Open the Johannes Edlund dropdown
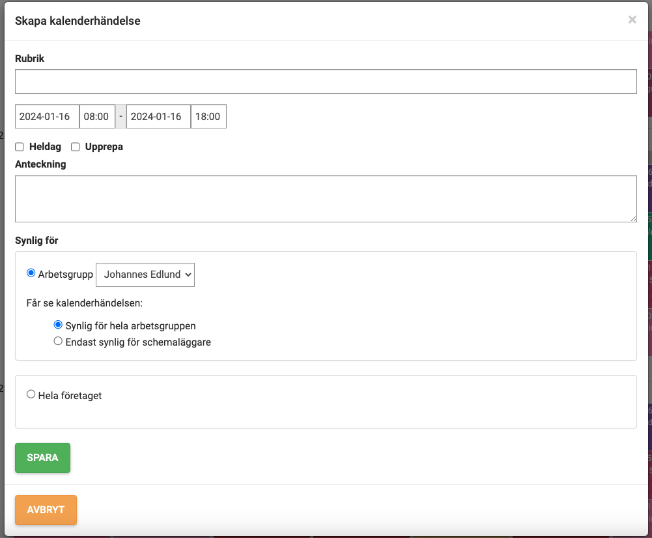Viewport: 652px width, 538px height. tap(145, 275)
